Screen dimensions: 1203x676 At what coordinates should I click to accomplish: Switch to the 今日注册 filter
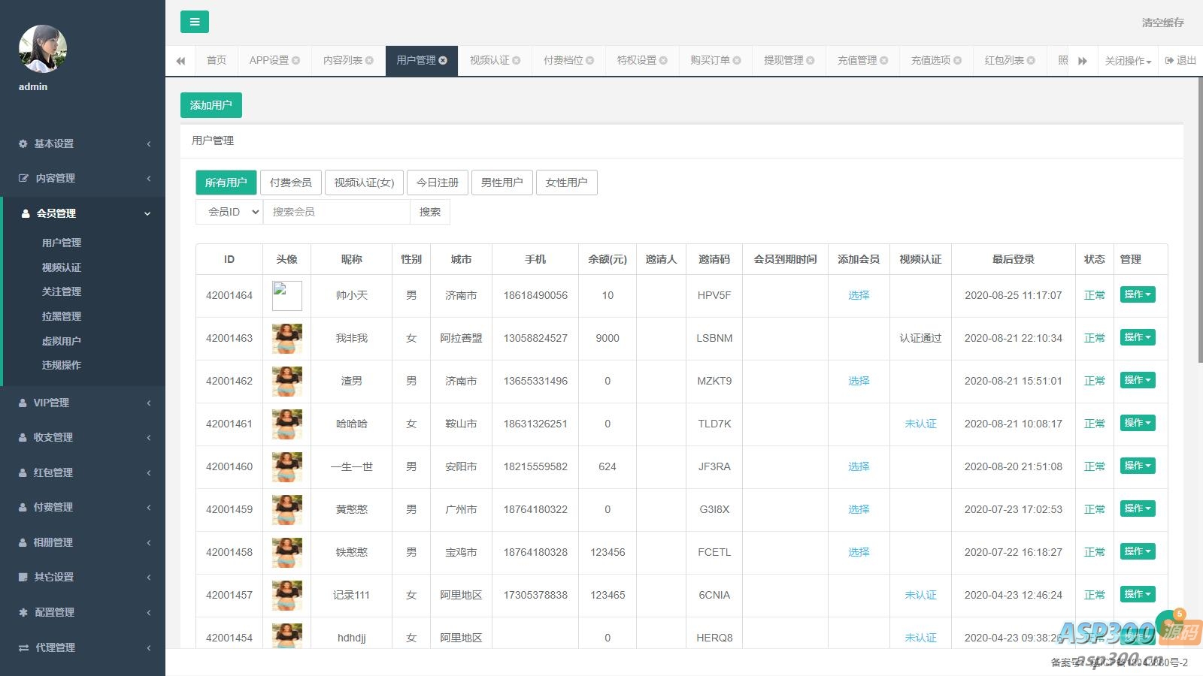click(x=438, y=183)
